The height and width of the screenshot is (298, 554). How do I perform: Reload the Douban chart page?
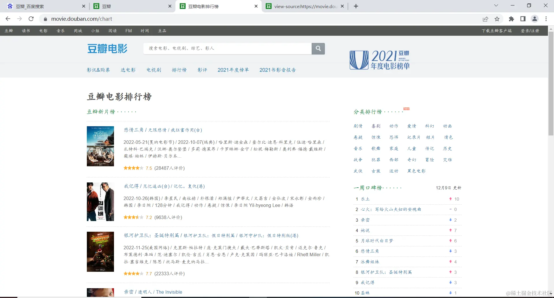[31, 19]
